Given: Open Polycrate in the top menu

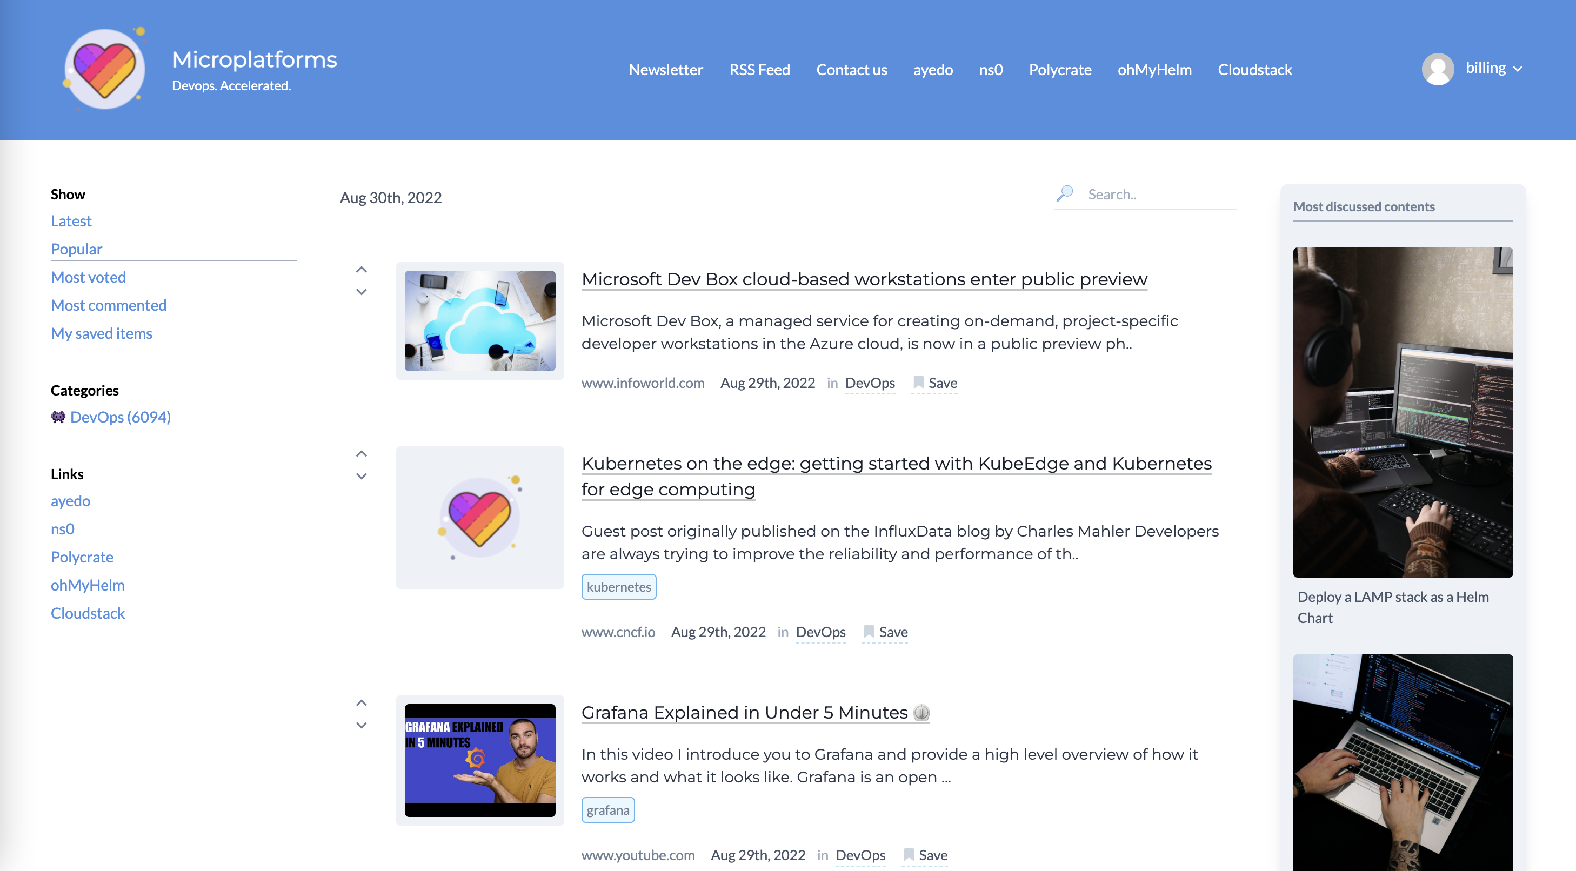Looking at the screenshot, I should pyautogui.click(x=1060, y=70).
